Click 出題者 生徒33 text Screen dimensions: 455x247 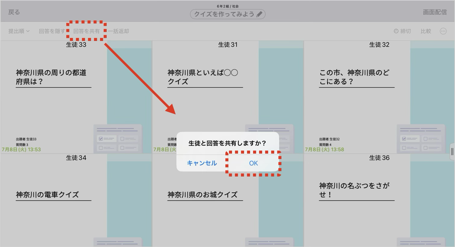[x=26, y=139]
